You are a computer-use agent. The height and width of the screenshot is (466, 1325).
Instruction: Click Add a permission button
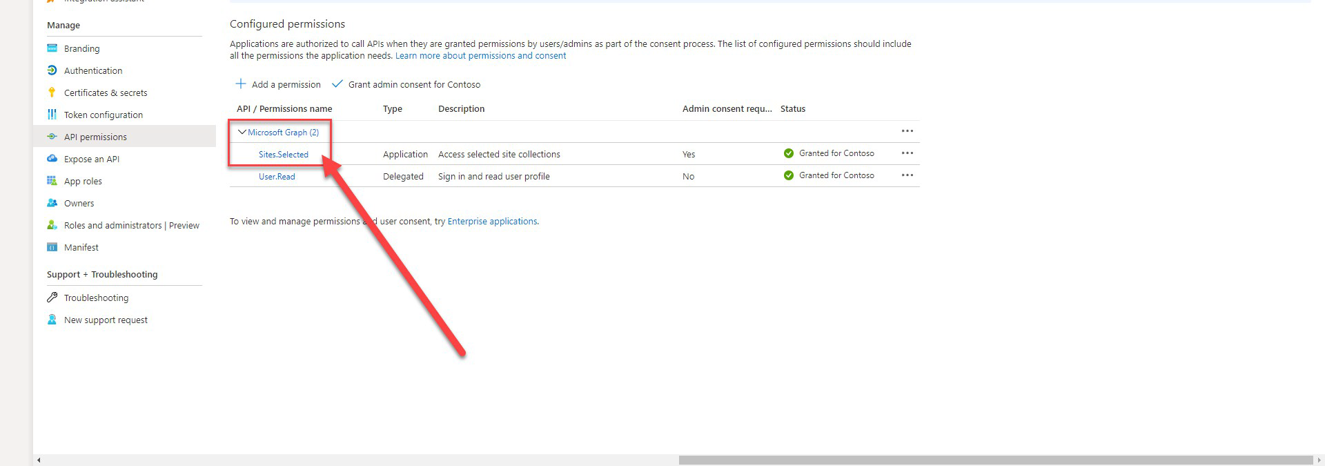coord(278,84)
